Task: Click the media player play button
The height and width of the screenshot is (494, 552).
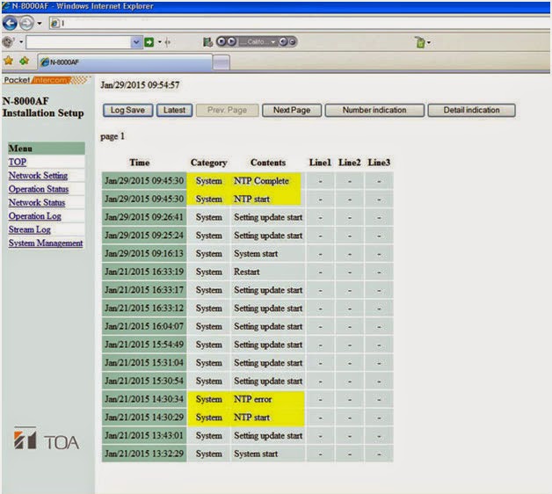Action: [x=231, y=42]
